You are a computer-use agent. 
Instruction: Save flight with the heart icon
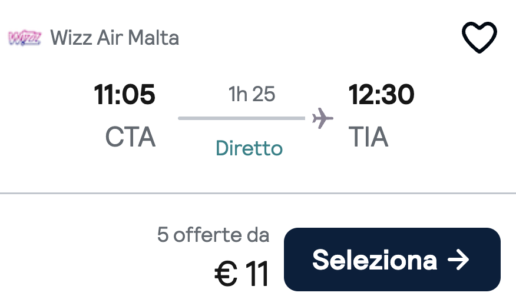479,37
